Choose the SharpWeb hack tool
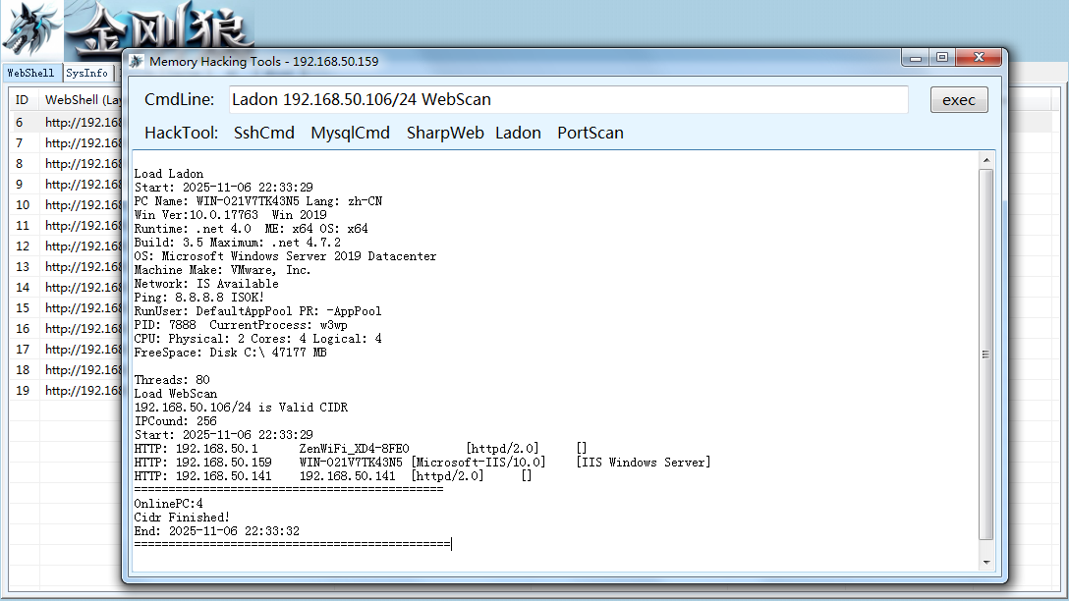Screen dimensions: 1069x601 (x=445, y=133)
